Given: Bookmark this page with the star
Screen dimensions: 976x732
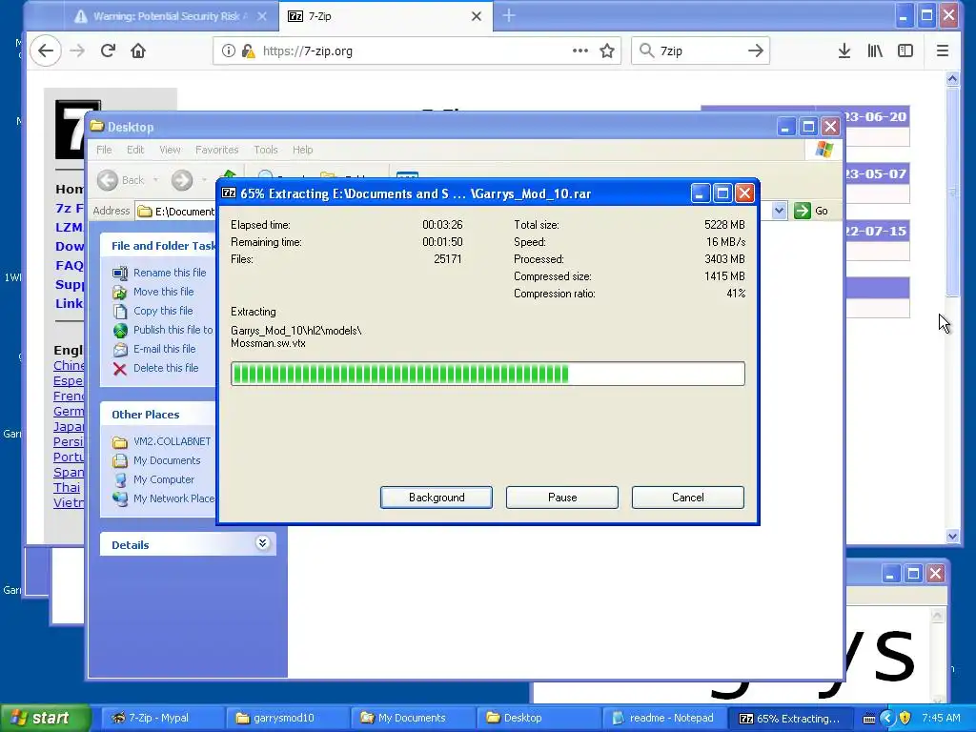Looking at the screenshot, I should [607, 51].
